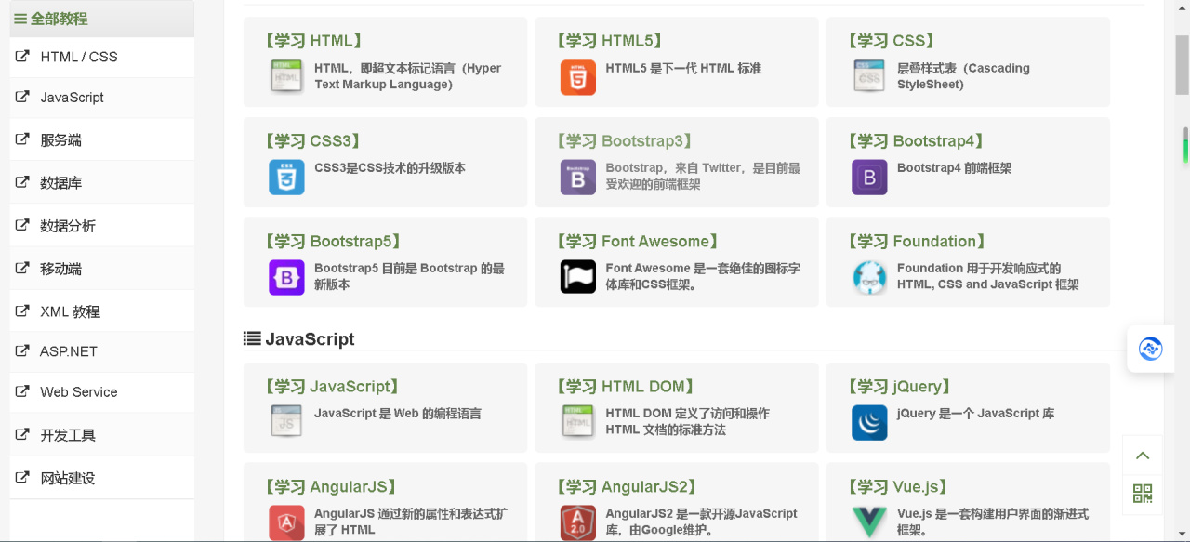1190x542 pixels.
Task: Open 开发工具 sidebar category
Action: point(102,435)
